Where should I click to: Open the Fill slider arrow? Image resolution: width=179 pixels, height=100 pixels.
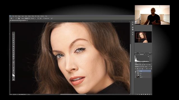click(151, 69)
